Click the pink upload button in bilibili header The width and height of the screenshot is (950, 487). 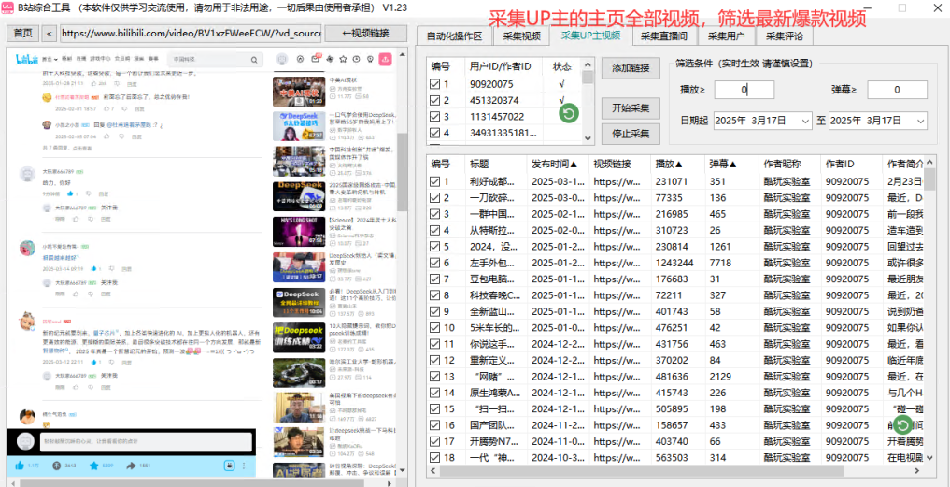(x=386, y=60)
